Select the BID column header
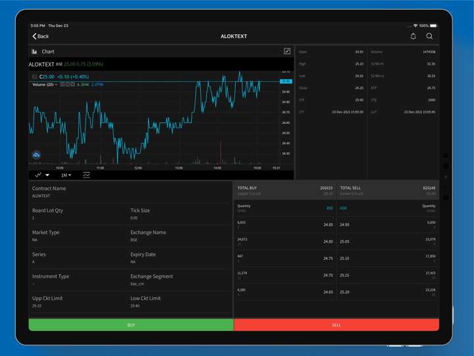This screenshot has width=474, height=356. [x=329, y=208]
